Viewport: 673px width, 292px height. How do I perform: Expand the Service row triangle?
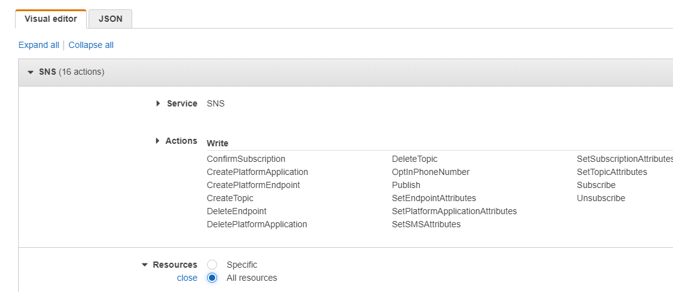pyautogui.click(x=158, y=103)
